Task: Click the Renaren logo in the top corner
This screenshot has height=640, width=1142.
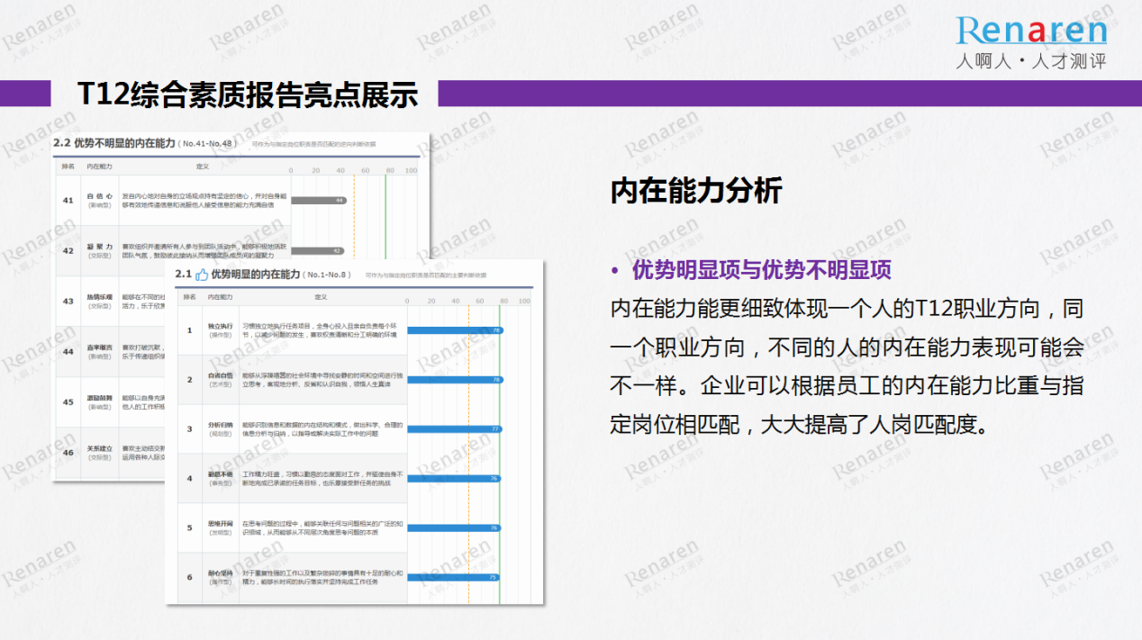Action: tap(1031, 32)
